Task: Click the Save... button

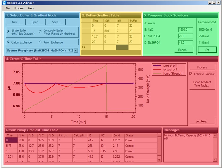Action: [56, 22]
